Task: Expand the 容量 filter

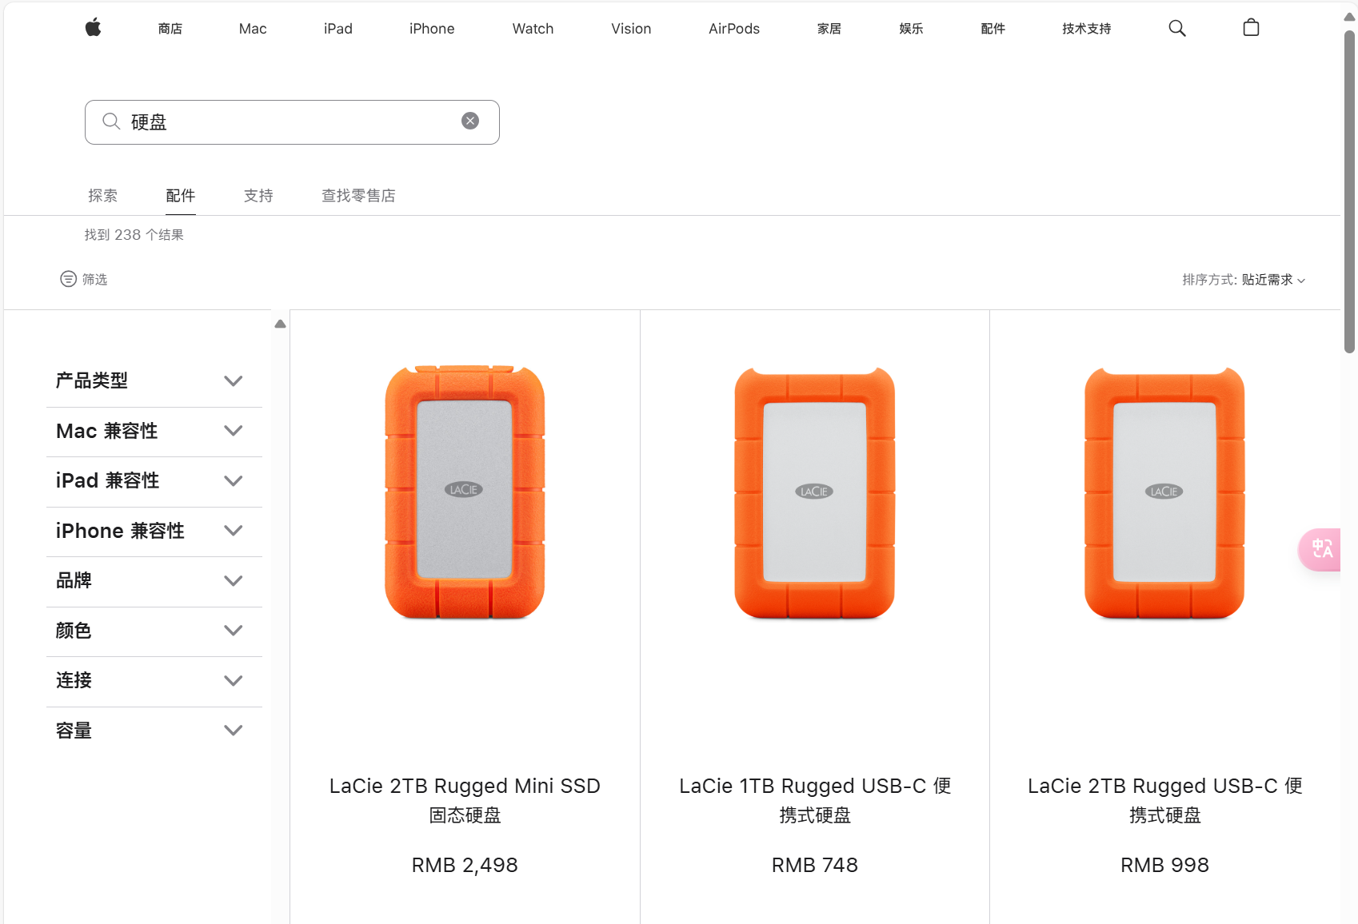Action: click(154, 731)
